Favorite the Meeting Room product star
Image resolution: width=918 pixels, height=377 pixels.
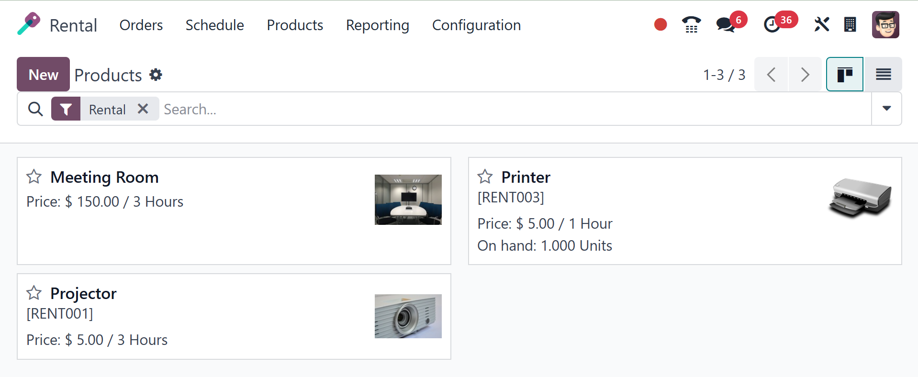34,177
